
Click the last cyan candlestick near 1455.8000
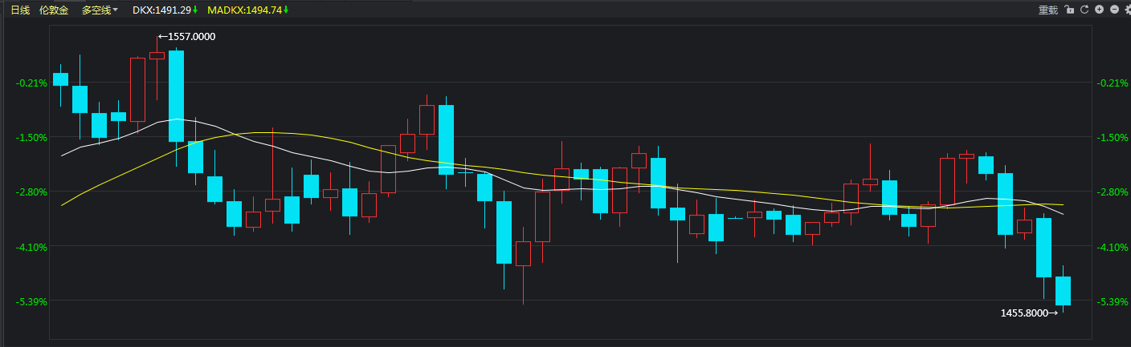tap(1063, 291)
